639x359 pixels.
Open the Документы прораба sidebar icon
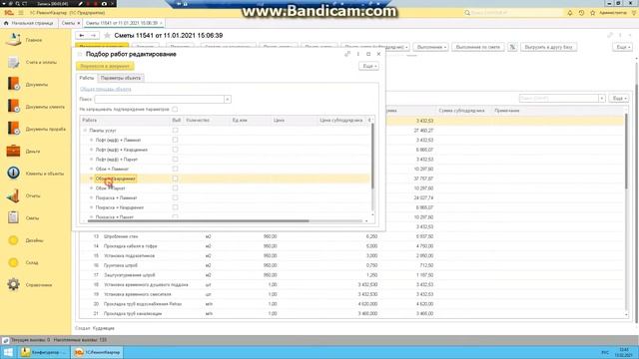13,129
